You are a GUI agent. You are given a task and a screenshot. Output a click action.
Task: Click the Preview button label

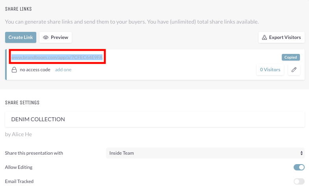click(x=60, y=37)
